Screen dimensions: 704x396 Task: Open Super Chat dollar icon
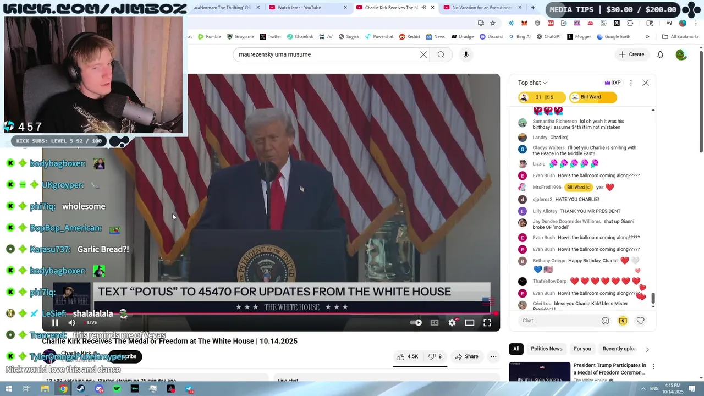click(623, 321)
